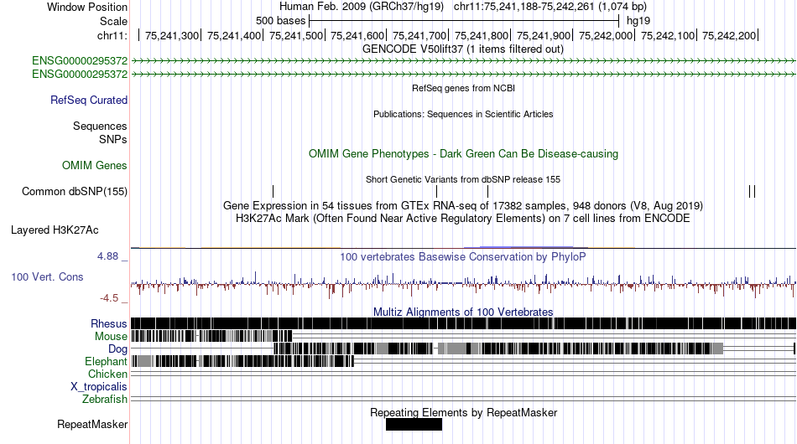This screenshot has width=797, height=444.
Task: Click the 4.88 conservation scale maximum value
Action: 107,256
